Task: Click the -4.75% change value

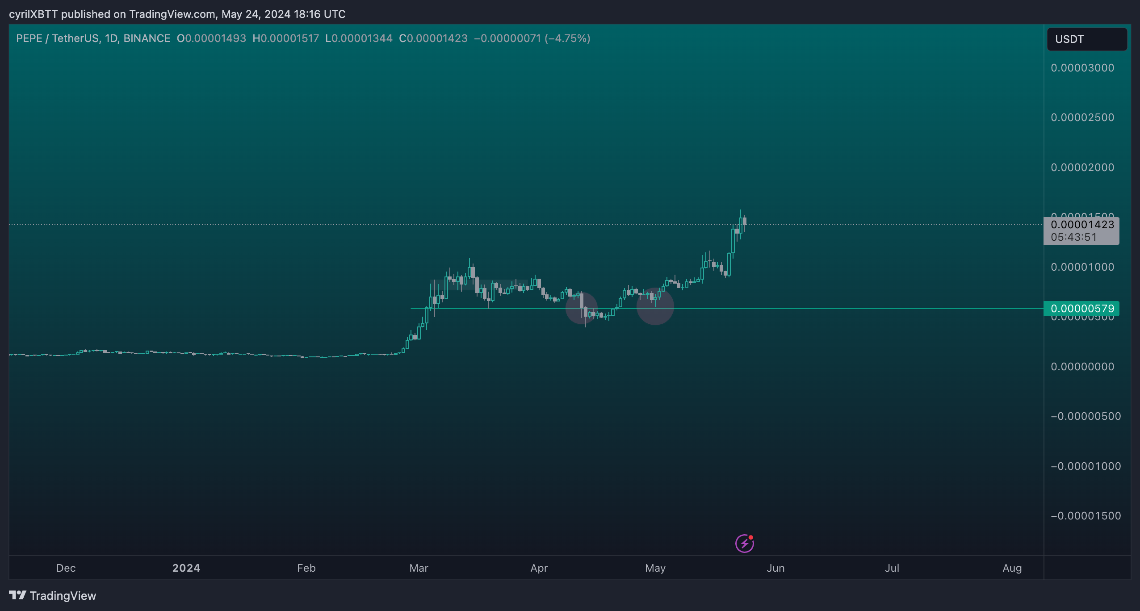Action: (x=567, y=38)
